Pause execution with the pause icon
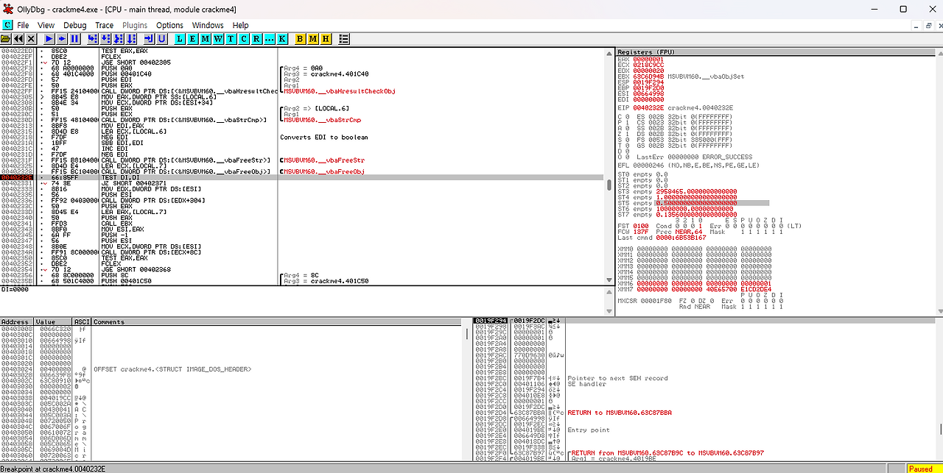943x473 pixels. [74, 38]
